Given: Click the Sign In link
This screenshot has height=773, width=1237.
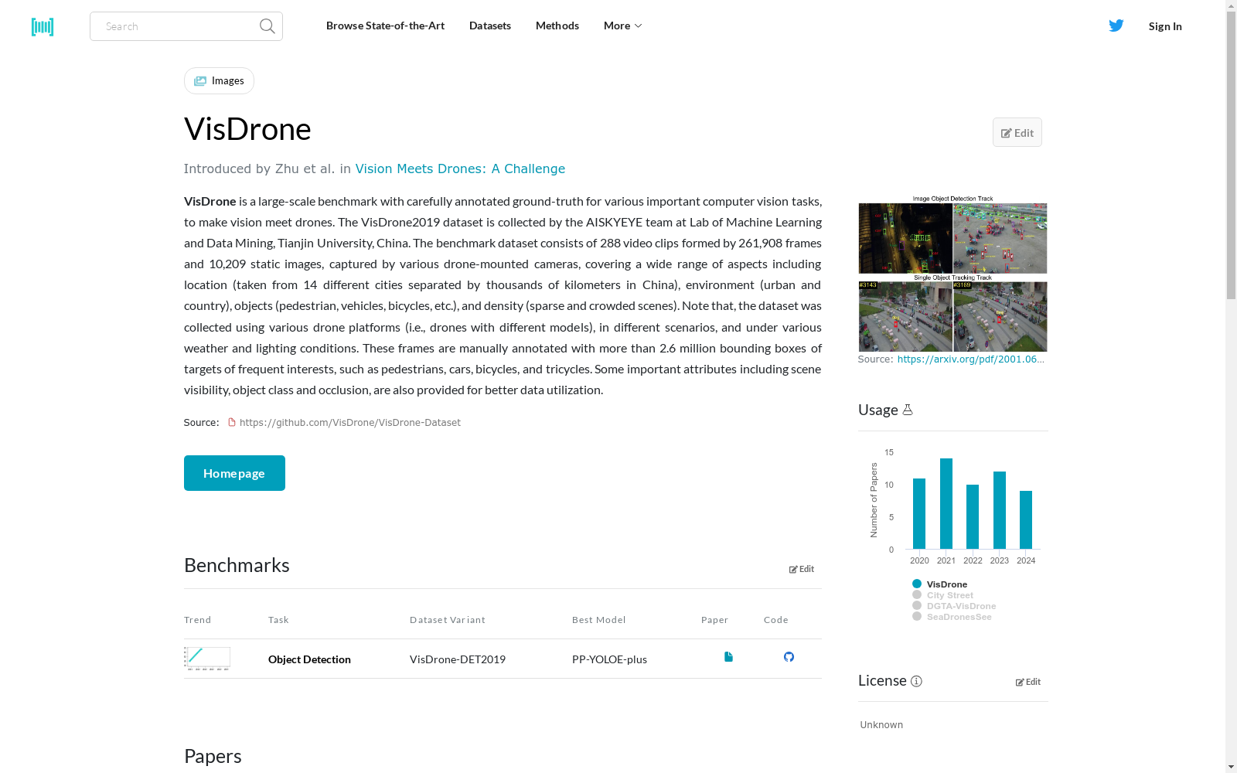Looking at the screenshot, I should [x=1165, y=26].
